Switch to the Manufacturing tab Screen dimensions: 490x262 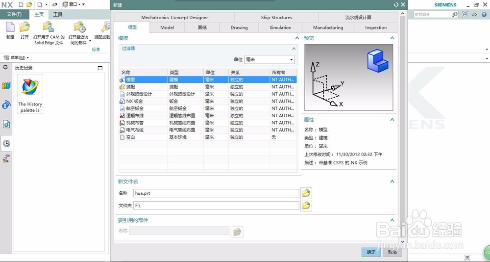point(328,27)
